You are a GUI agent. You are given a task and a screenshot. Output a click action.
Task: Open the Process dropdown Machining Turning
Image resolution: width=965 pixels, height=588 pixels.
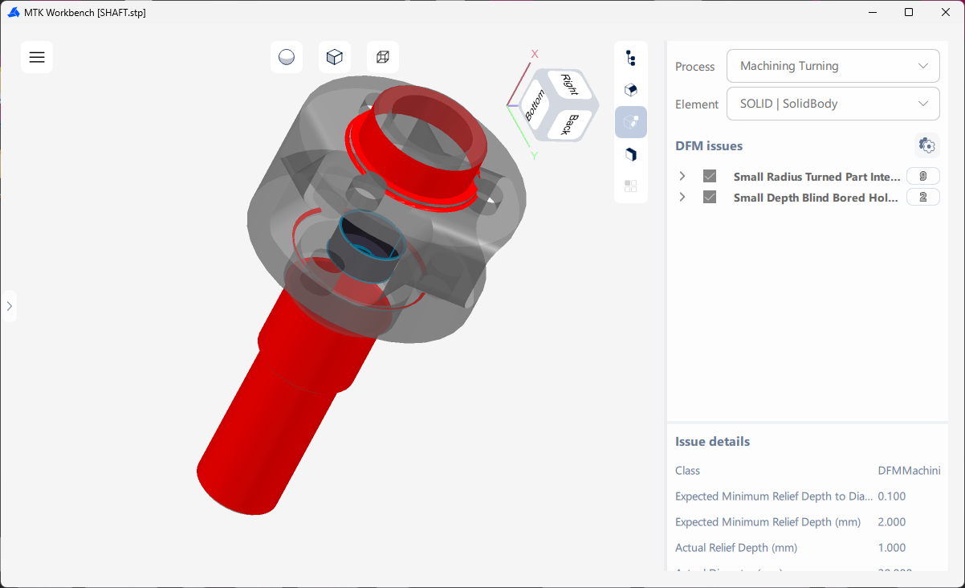[x=833, y=66]
